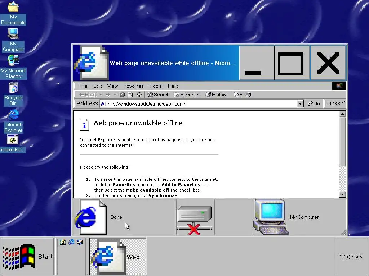The width and height of the screenshot is (369, 276).
Task: Maximize the Internet Explorer window
Action: point(292,63)
